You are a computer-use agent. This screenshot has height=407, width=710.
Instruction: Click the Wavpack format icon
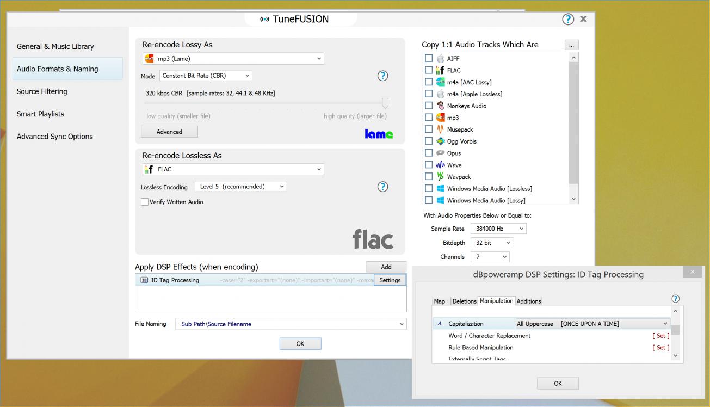click(440, 177)
